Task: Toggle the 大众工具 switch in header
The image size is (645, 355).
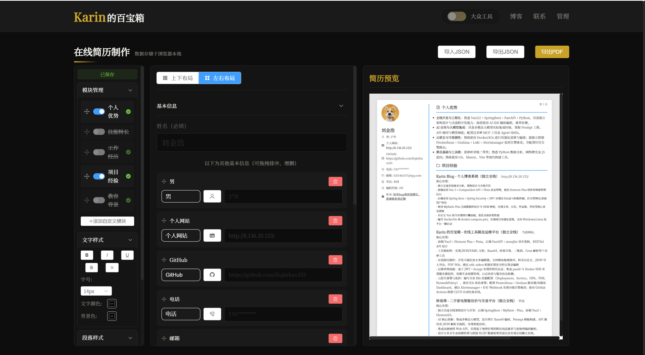Action: pos(456,16)
